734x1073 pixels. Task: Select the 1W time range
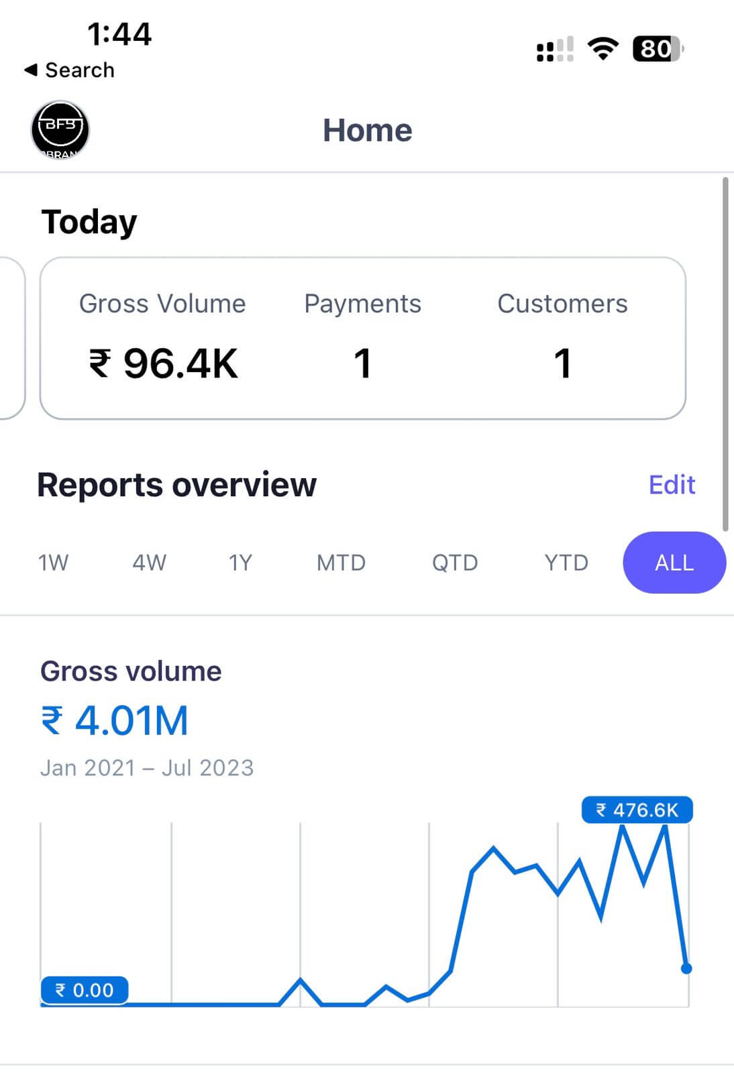pos(53,563)
